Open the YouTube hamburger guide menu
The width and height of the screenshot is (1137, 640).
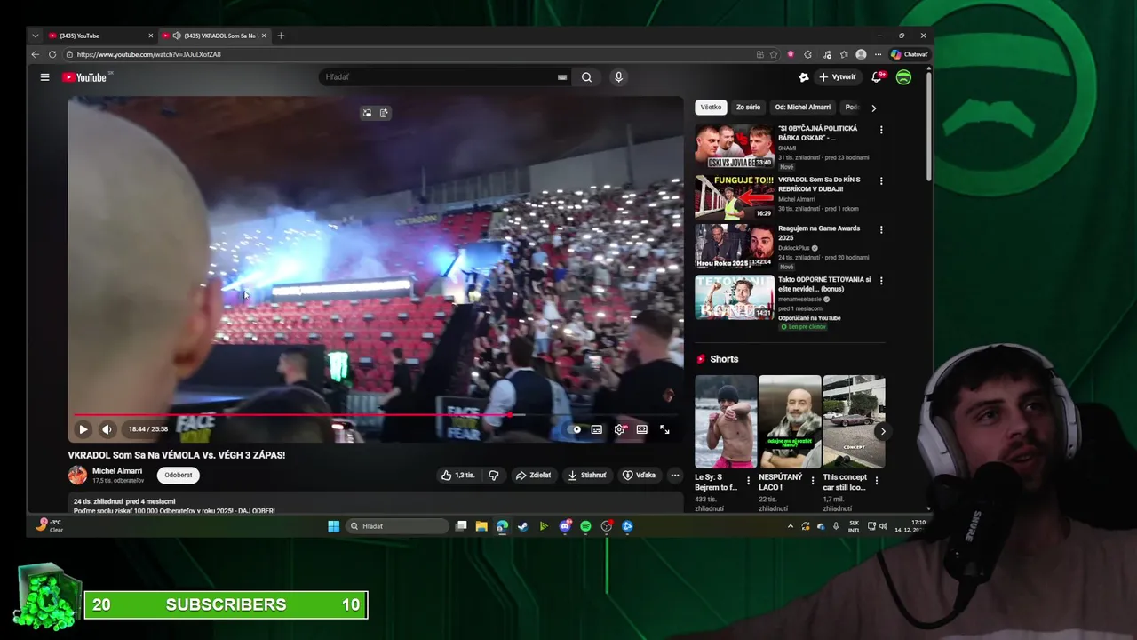[44, 77]
